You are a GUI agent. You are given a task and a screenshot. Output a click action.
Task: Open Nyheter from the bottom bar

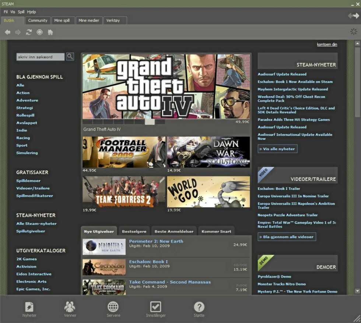click(29, 309)
